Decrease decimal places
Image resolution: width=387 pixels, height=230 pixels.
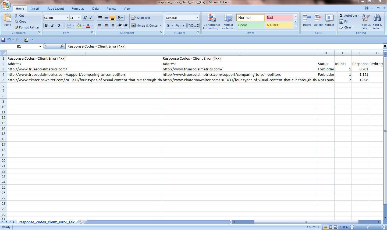(x=197, y=26)
